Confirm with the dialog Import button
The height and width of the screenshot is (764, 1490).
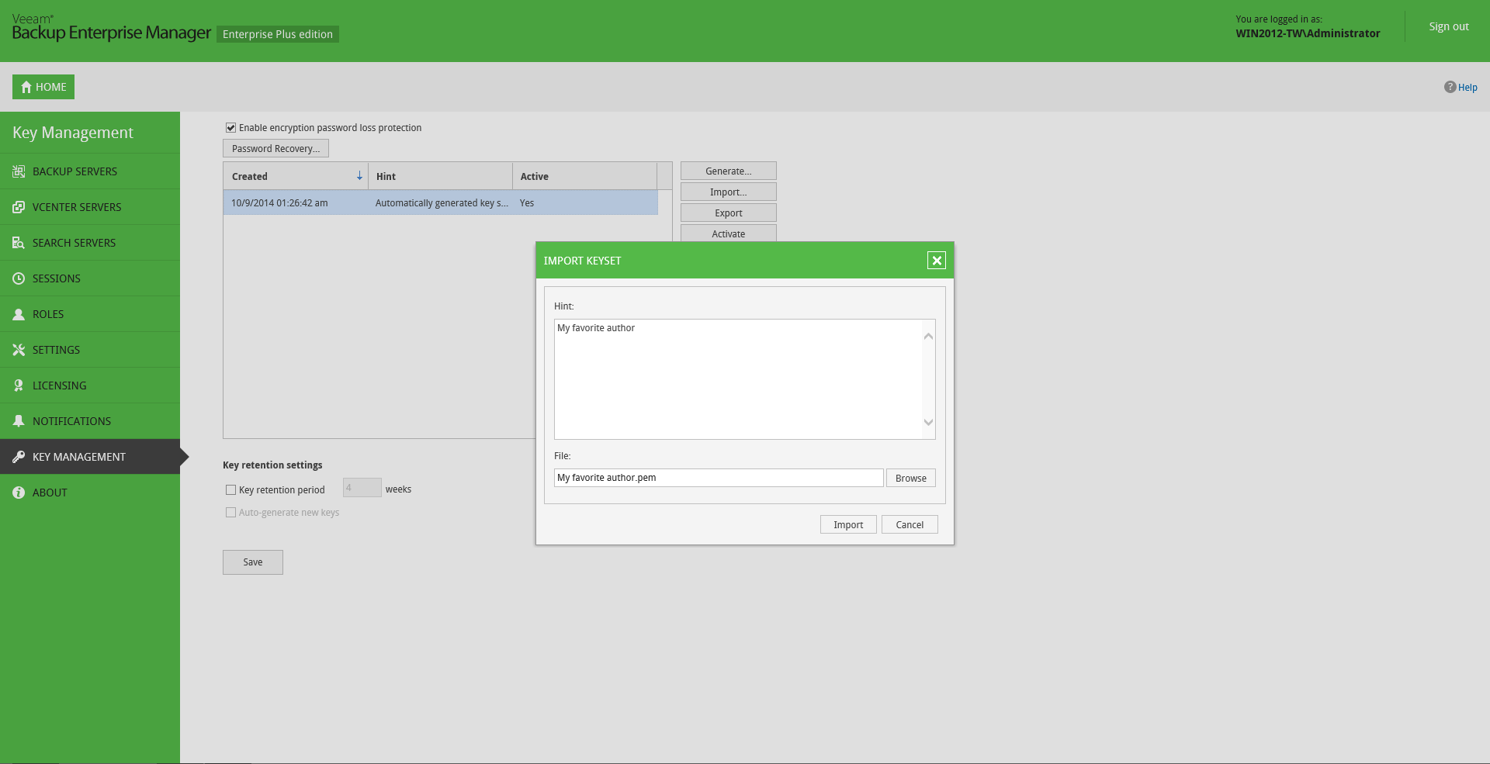pyautogui.click(x=848, y=524)
